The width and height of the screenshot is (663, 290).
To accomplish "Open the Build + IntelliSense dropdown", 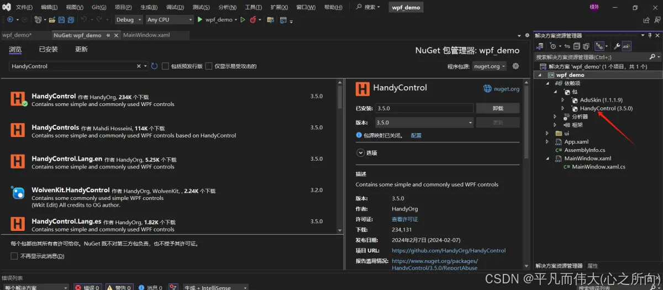I will (x=216, y=287).
